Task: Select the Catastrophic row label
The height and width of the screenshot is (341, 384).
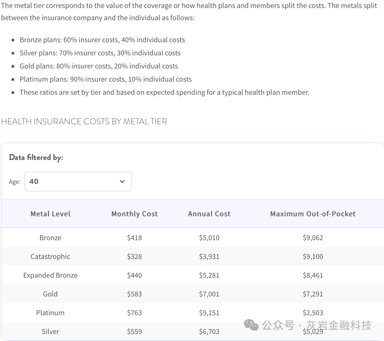Action: (x=50, y=257)
